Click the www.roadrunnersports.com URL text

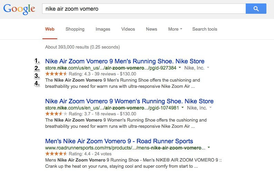coord(125,148)
